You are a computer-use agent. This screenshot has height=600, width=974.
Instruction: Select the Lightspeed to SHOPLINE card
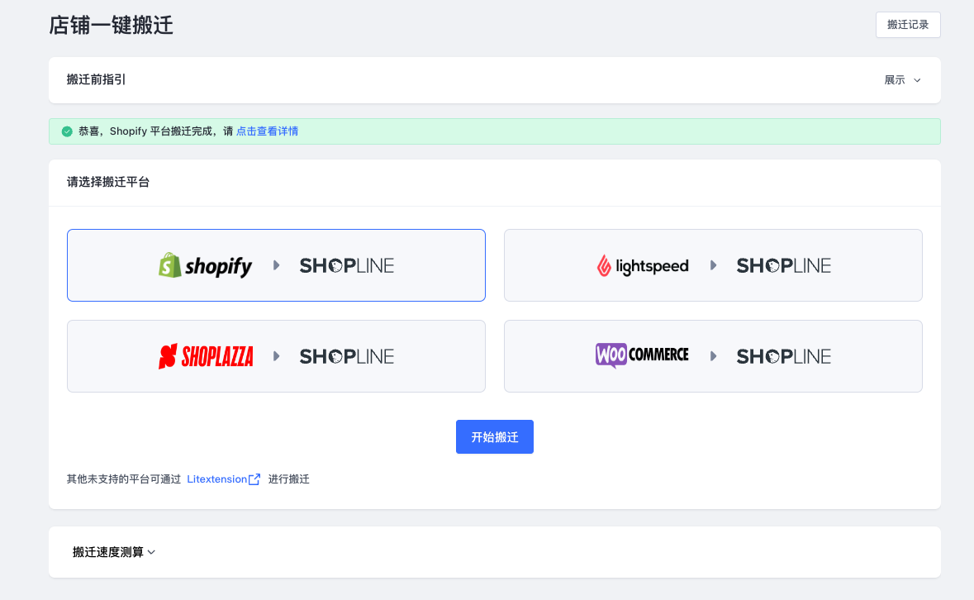click(713, 265)
